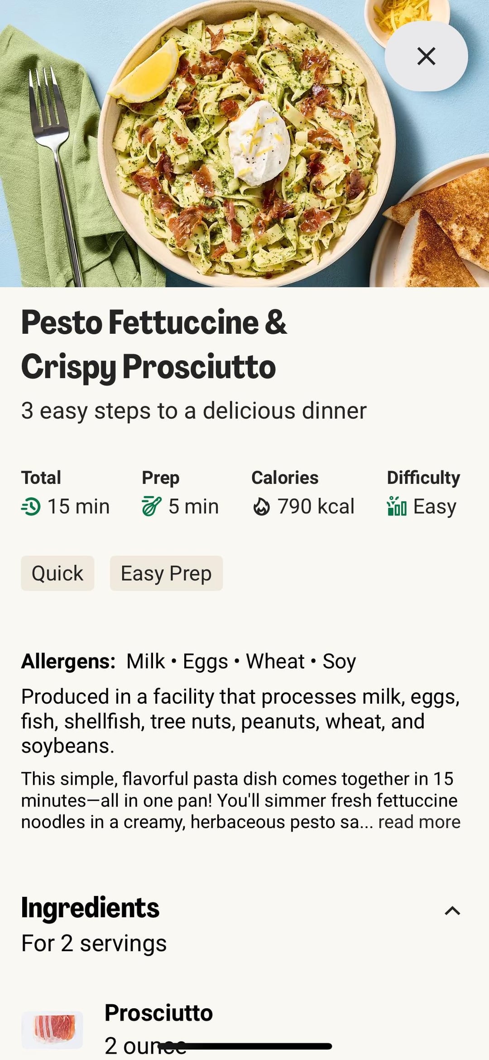The image size is (489, 1060).
Task: Tap the Prosciutto ingredient name
Action: [158, 1013]
